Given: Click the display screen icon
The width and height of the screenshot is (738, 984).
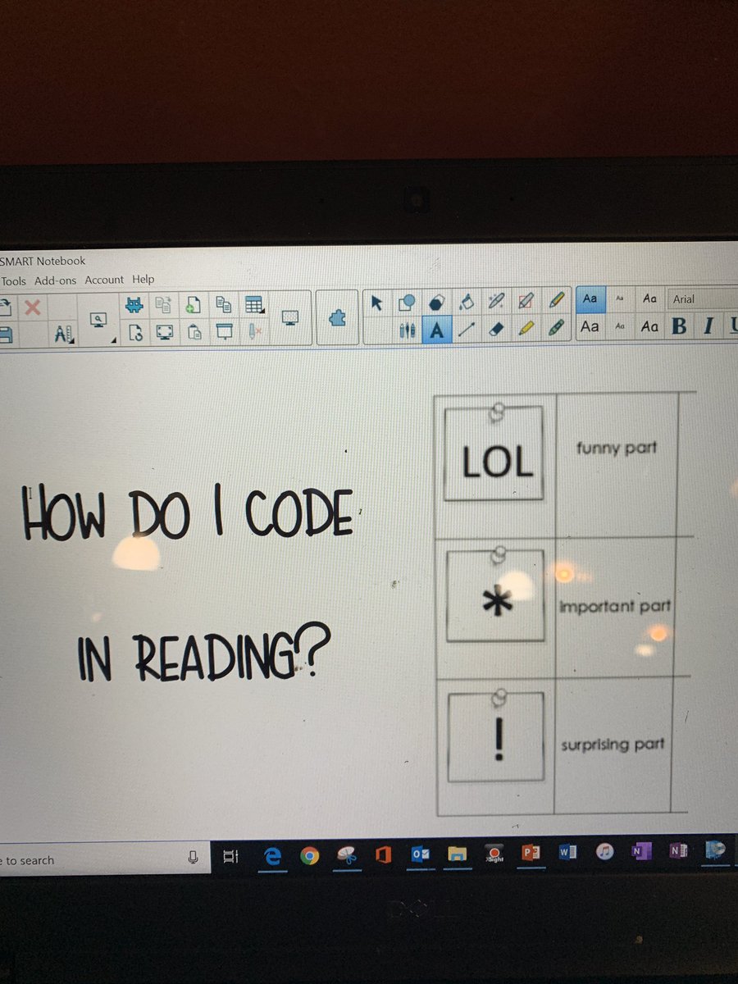Looking at the screenshot, I should tap(289, 318).
